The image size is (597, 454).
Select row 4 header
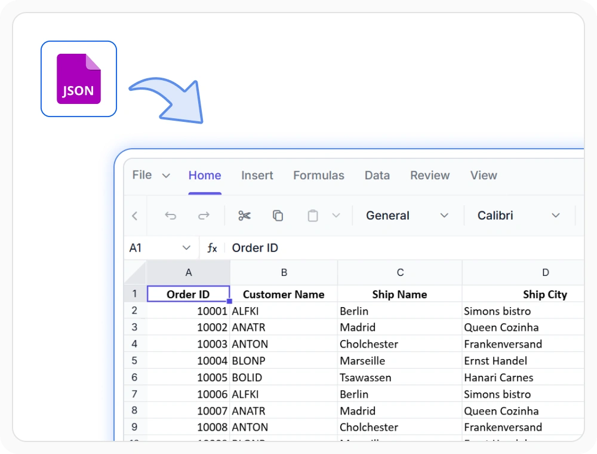click(135, 344)
